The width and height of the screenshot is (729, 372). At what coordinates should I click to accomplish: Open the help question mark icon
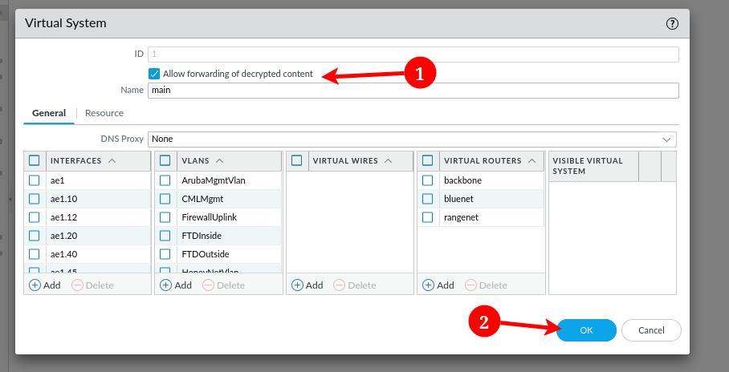pos(673,24)
